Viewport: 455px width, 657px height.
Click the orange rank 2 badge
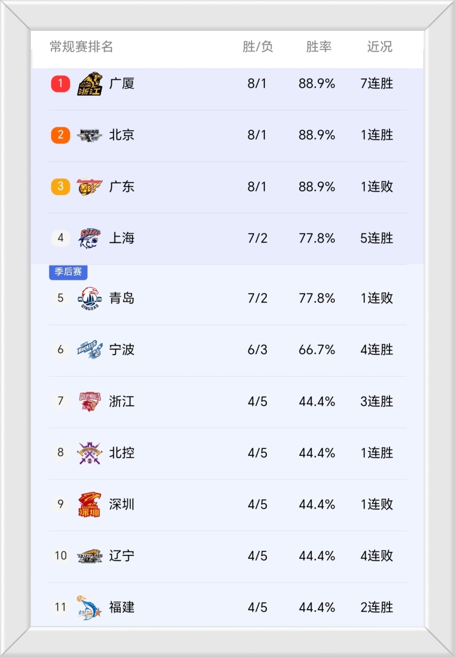point(60,135)
